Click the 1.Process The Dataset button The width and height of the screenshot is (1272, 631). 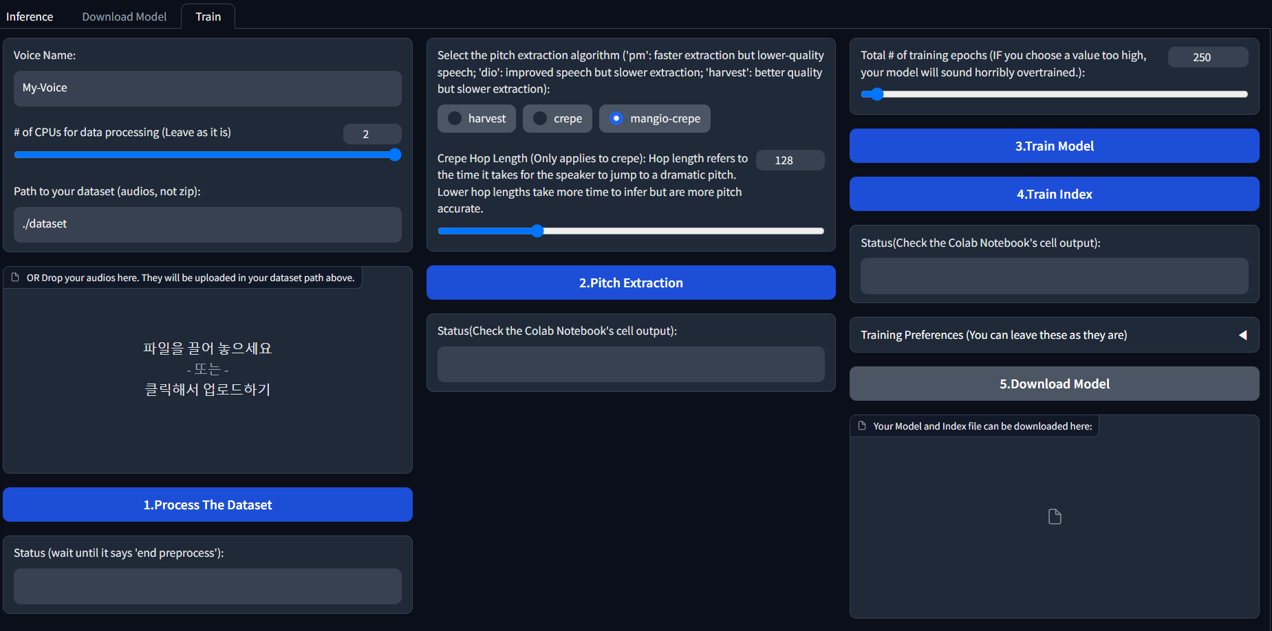click(x=208, y=505)
